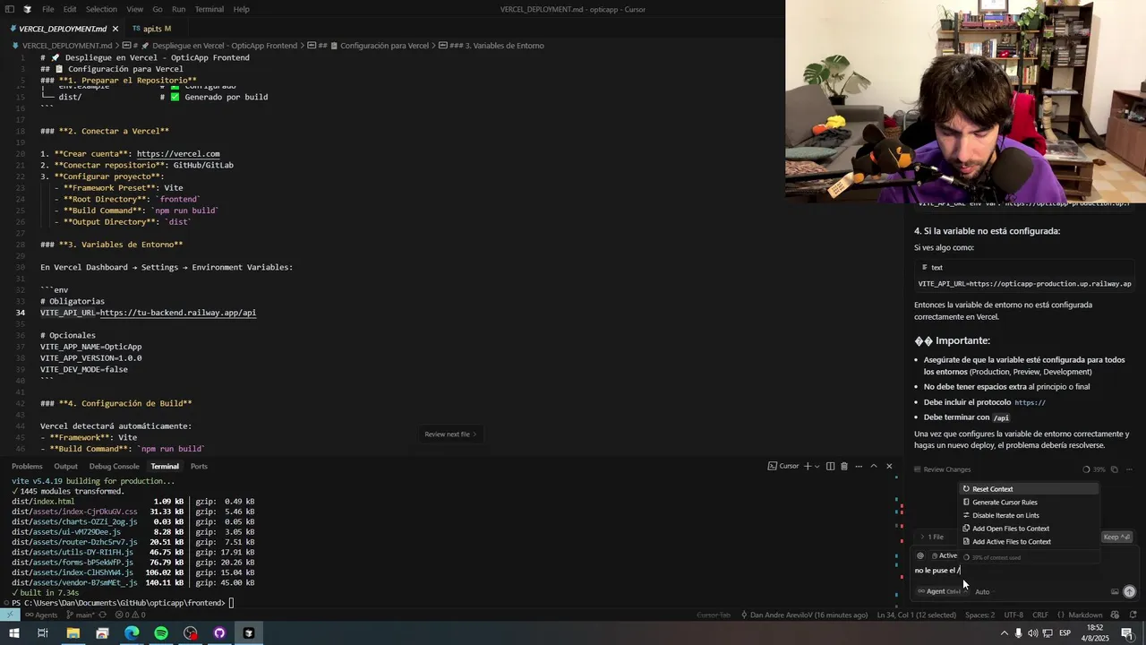Open the Agent mode dropdown
The width and height of the screenshot is (1146, 645).
point(942,591)
